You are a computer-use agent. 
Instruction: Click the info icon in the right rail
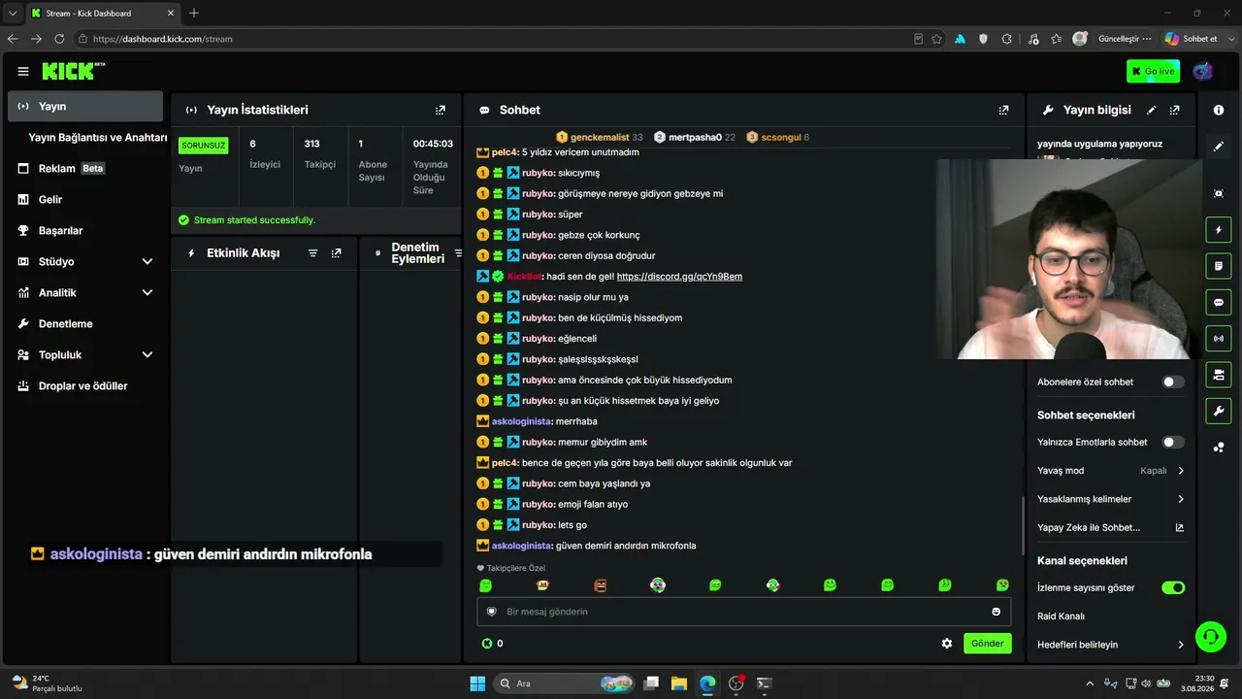[1219, 110]
